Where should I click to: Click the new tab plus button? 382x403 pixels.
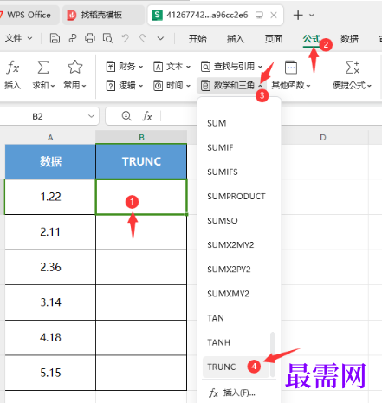point(298,15)
